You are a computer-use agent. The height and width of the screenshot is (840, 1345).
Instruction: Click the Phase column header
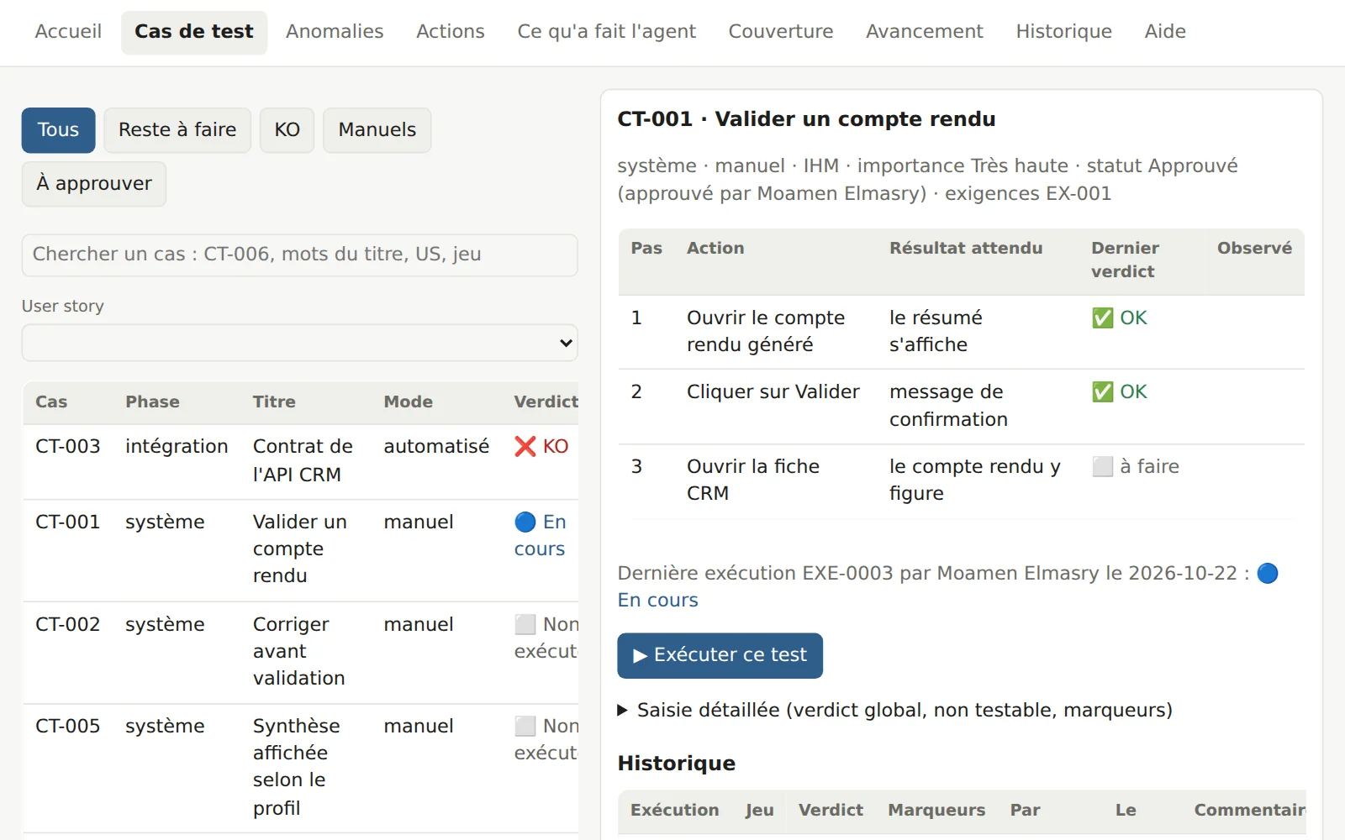coord(152,402)
